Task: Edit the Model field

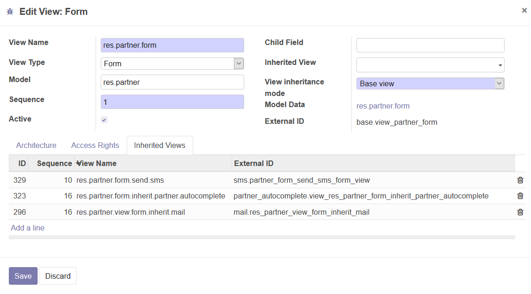Action: click(x=172, y=82)
